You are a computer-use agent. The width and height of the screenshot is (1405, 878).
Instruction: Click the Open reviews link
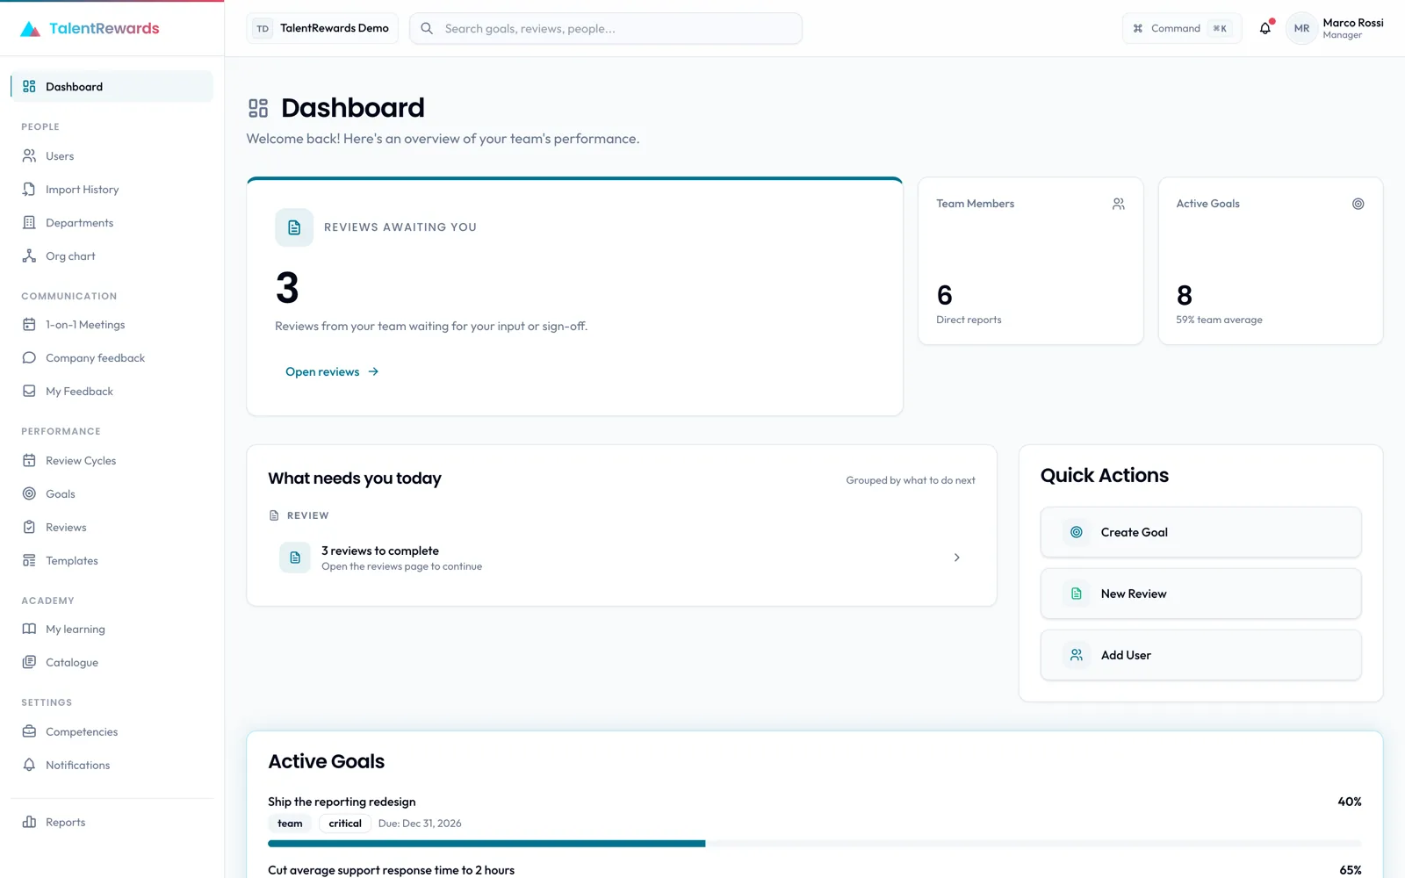point(332,371)
